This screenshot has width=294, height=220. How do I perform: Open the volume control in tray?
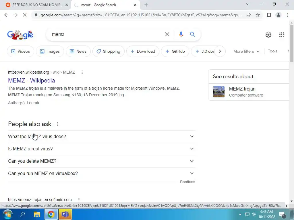(254, 214)
